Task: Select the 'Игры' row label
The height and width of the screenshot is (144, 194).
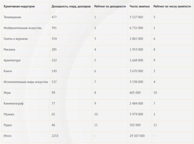Action: coord(7,93)
